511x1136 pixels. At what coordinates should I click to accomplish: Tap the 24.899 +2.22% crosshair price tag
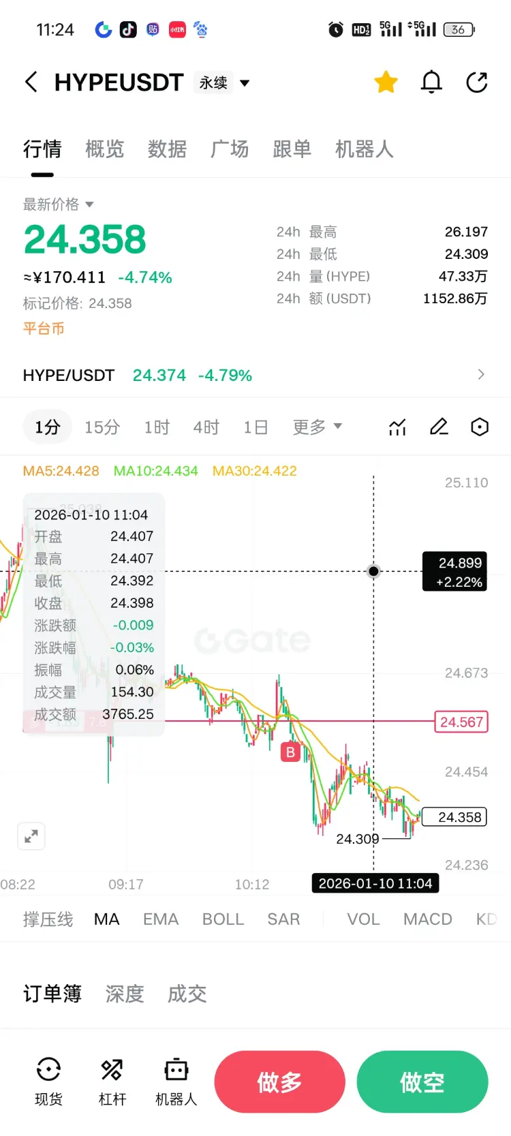pos(454,571)
